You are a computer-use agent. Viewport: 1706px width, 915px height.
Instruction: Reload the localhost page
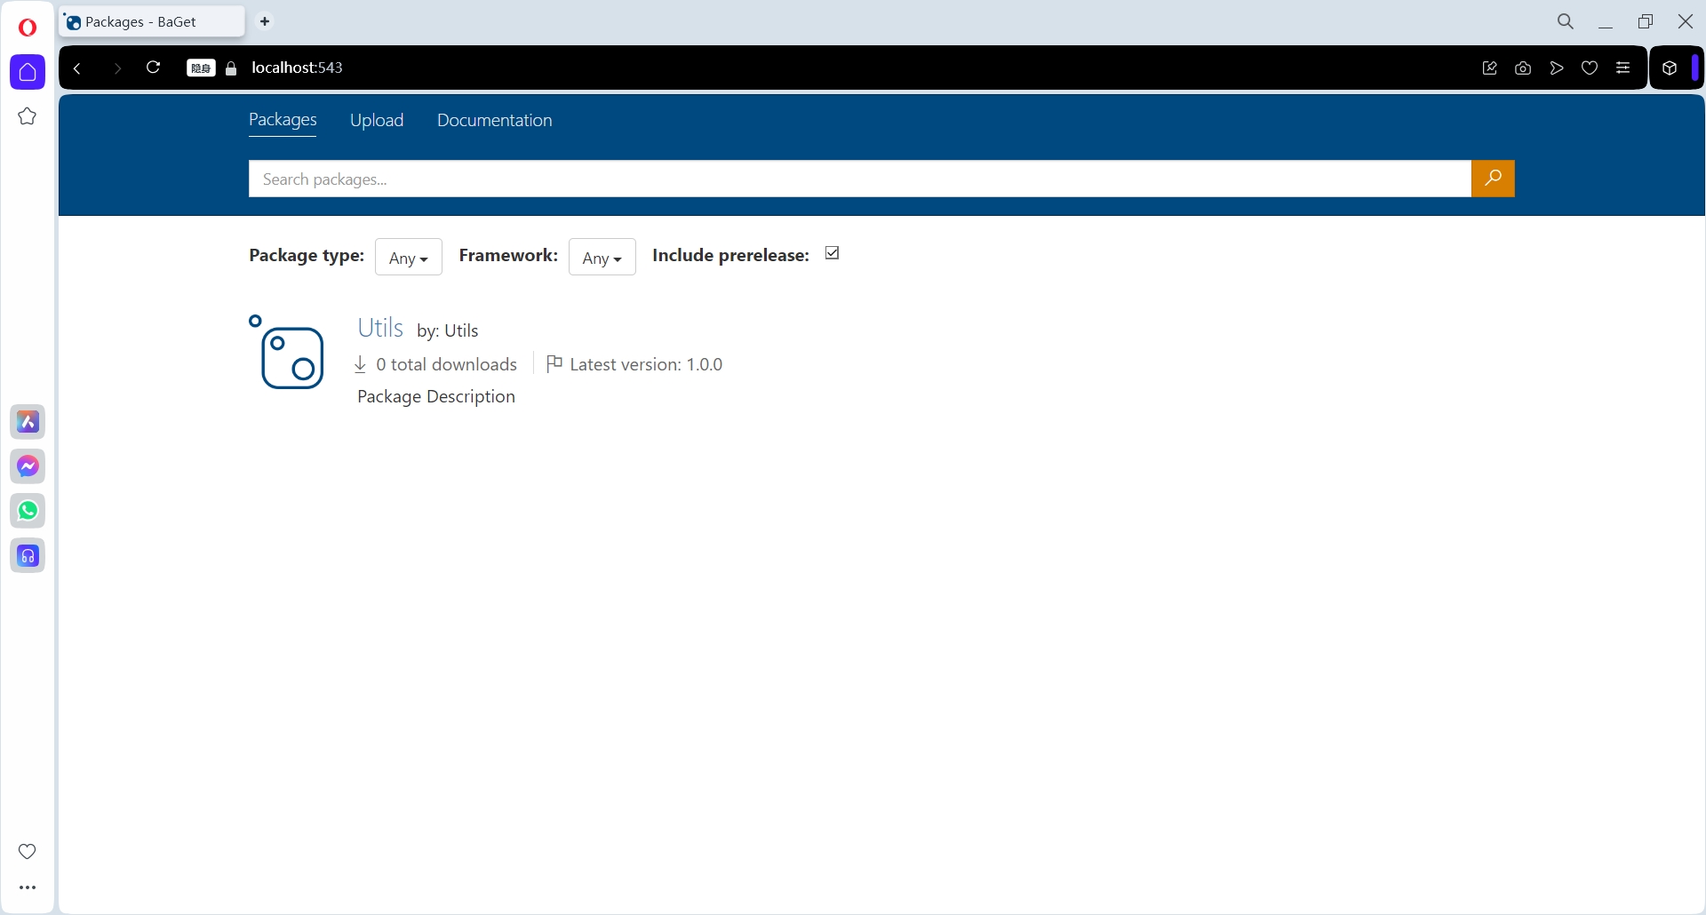153,68
